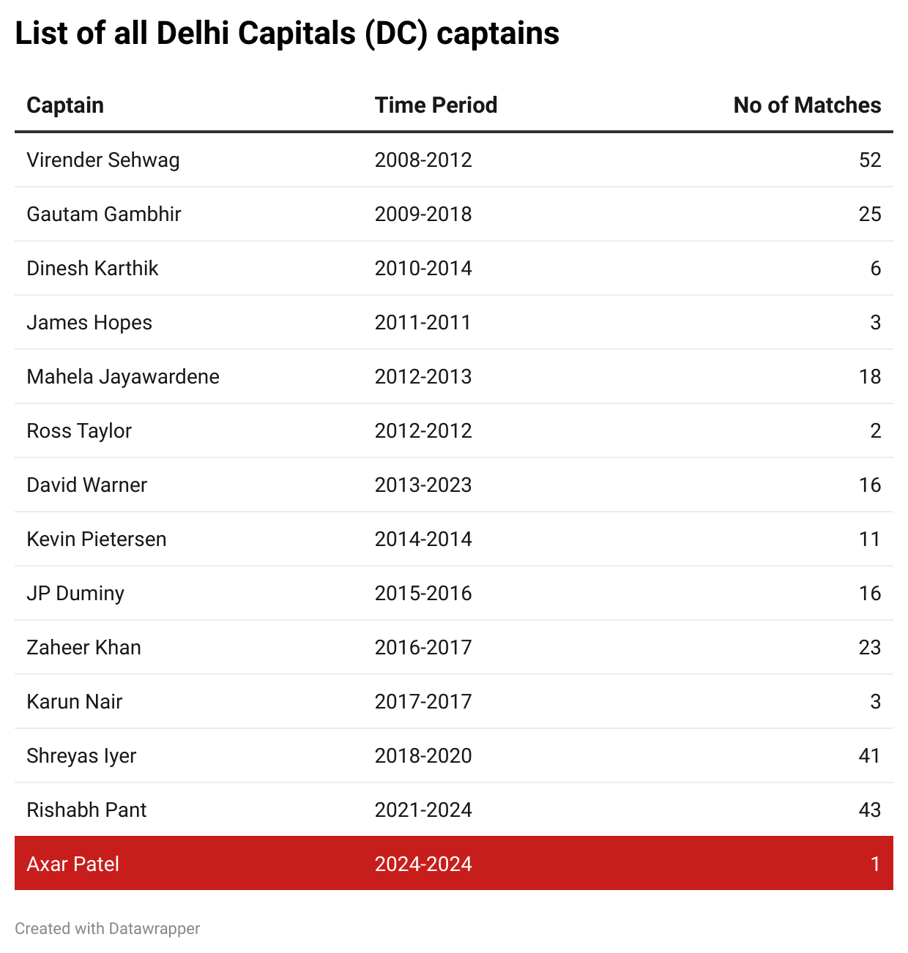Viewport: 908px width, 953px height.
Task: Select the highlighted Axar Patel row
Action: 453,864
